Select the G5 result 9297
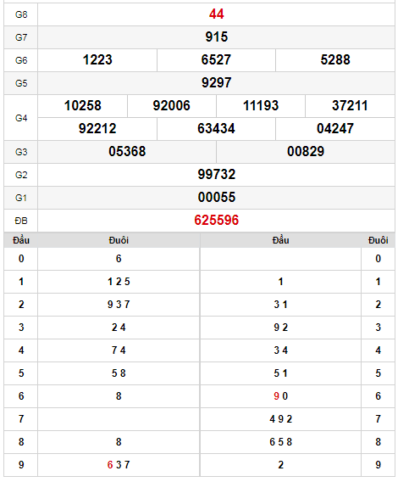The height and width of the screenshot is (482, 398). [x=216, y=82]
